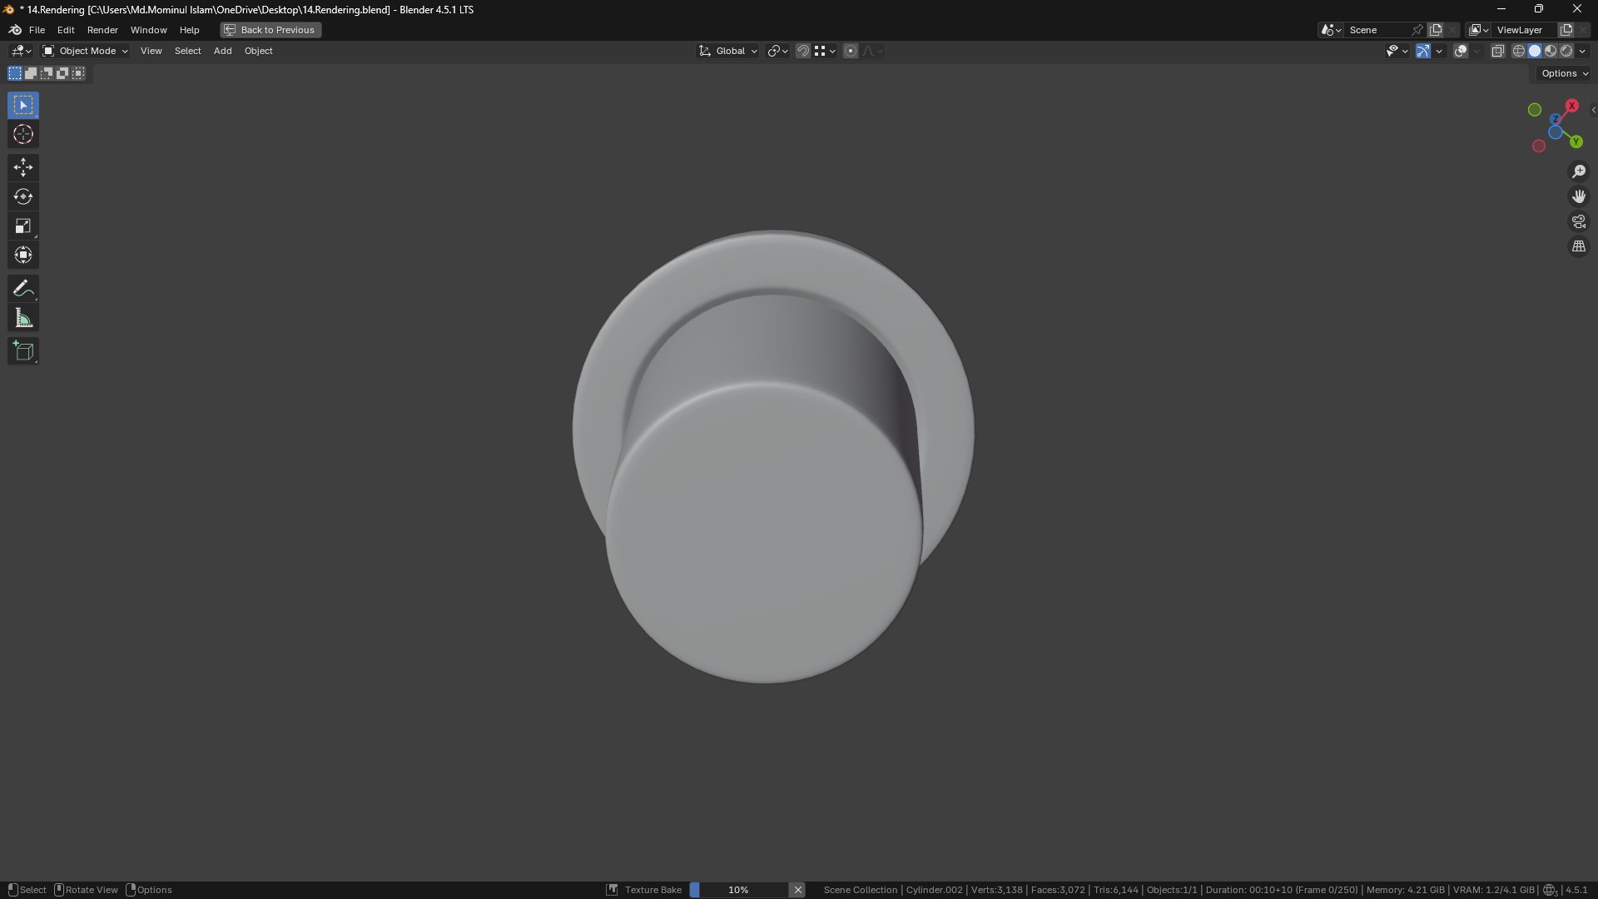Open the viewport shading options dropdown

coord(1582,52)
